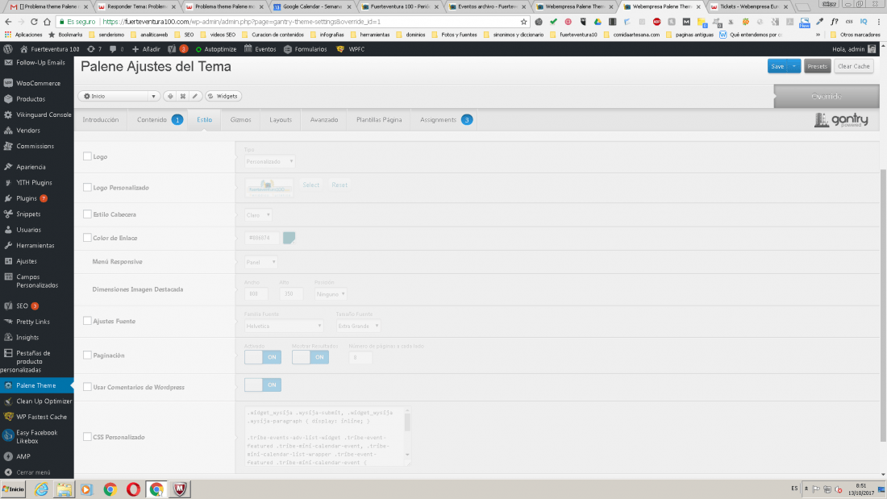Open the Familia Fuente Helvetica dropdown
887x499 pixels.
coord(284,326)
